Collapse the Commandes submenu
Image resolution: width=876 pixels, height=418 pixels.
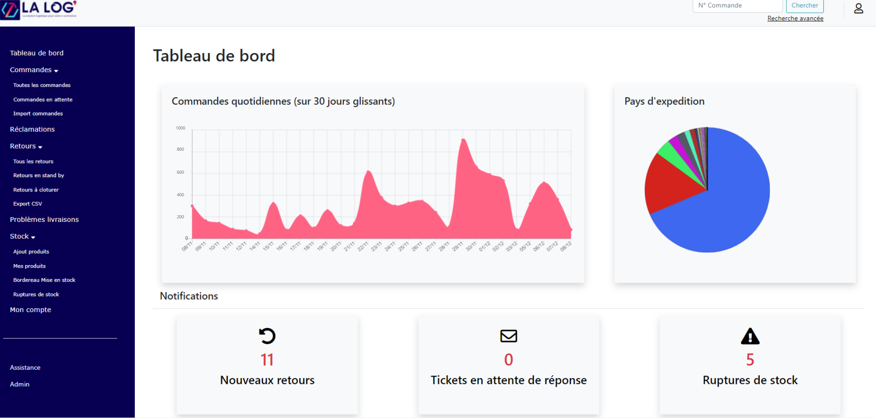click(34, 70)
